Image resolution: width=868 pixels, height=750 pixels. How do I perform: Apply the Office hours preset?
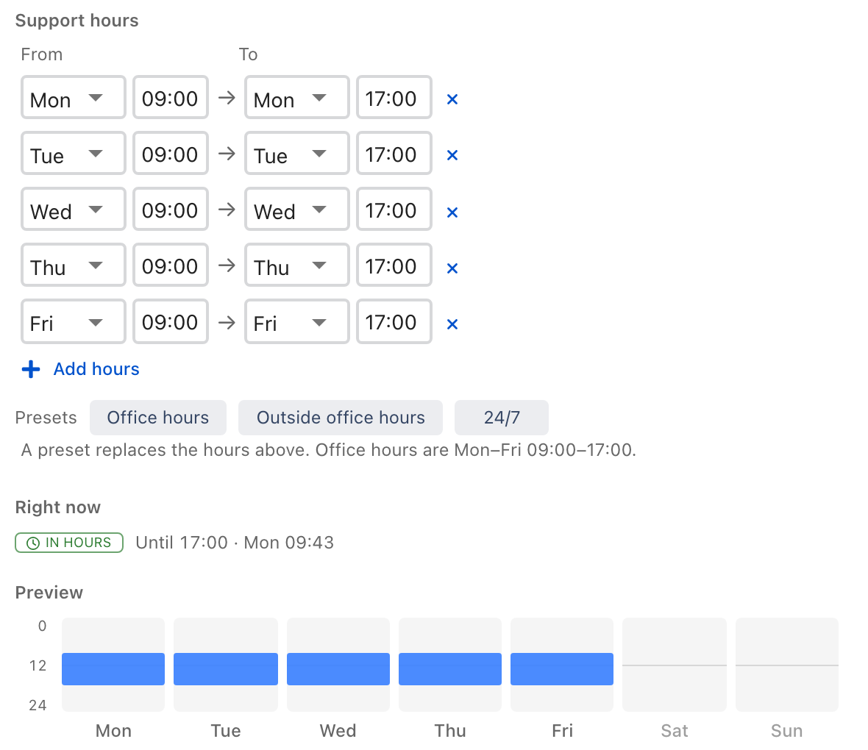[x=157, y=418]
